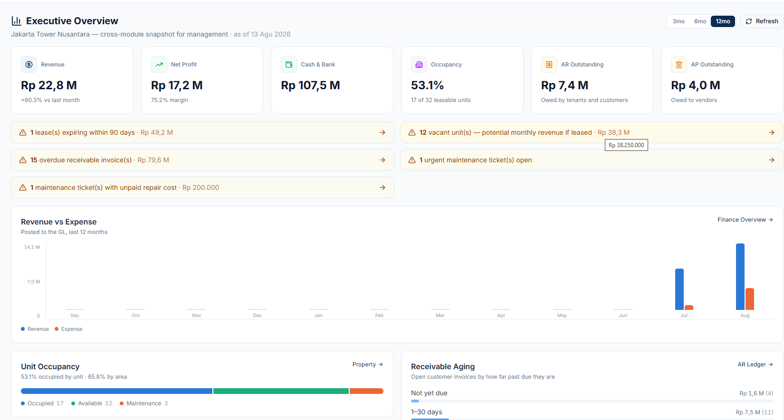Click the orange July expense bar

689,308
